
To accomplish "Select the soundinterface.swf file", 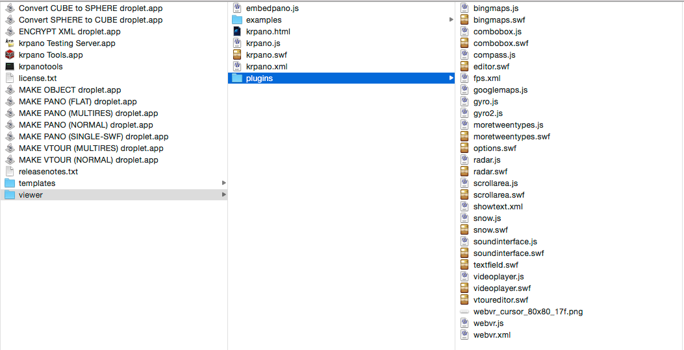I will [509, 253].
